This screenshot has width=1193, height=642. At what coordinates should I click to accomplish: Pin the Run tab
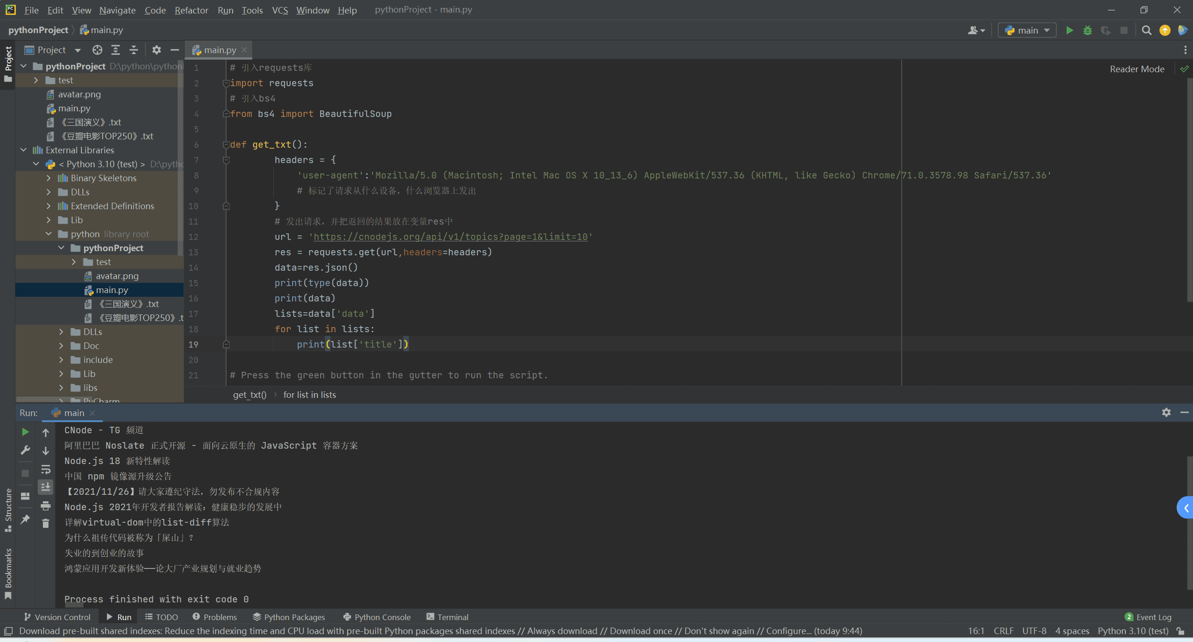point(25,519)
